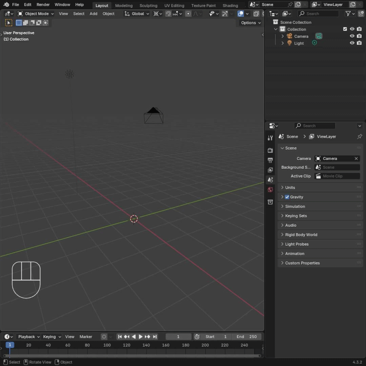Expand the Units panel

tap(290, 187)
